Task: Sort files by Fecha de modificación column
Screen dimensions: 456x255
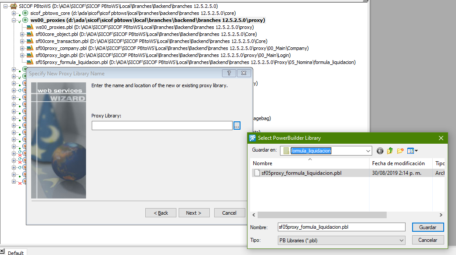Action: tap(398, 163)
